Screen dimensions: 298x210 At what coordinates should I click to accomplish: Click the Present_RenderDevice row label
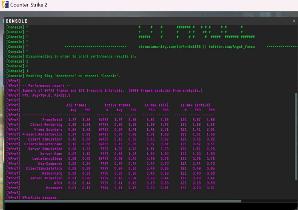[42, 134]
